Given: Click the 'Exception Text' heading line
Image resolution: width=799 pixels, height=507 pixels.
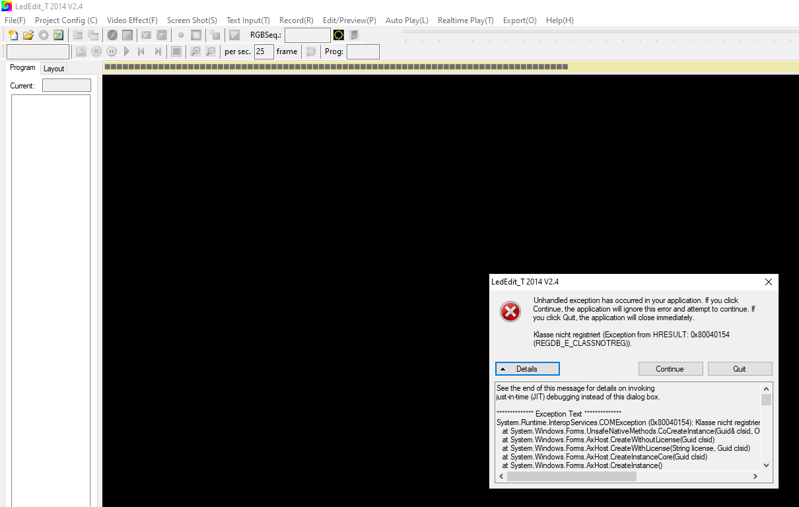Looking at the screenshot, I should (559, 414).
